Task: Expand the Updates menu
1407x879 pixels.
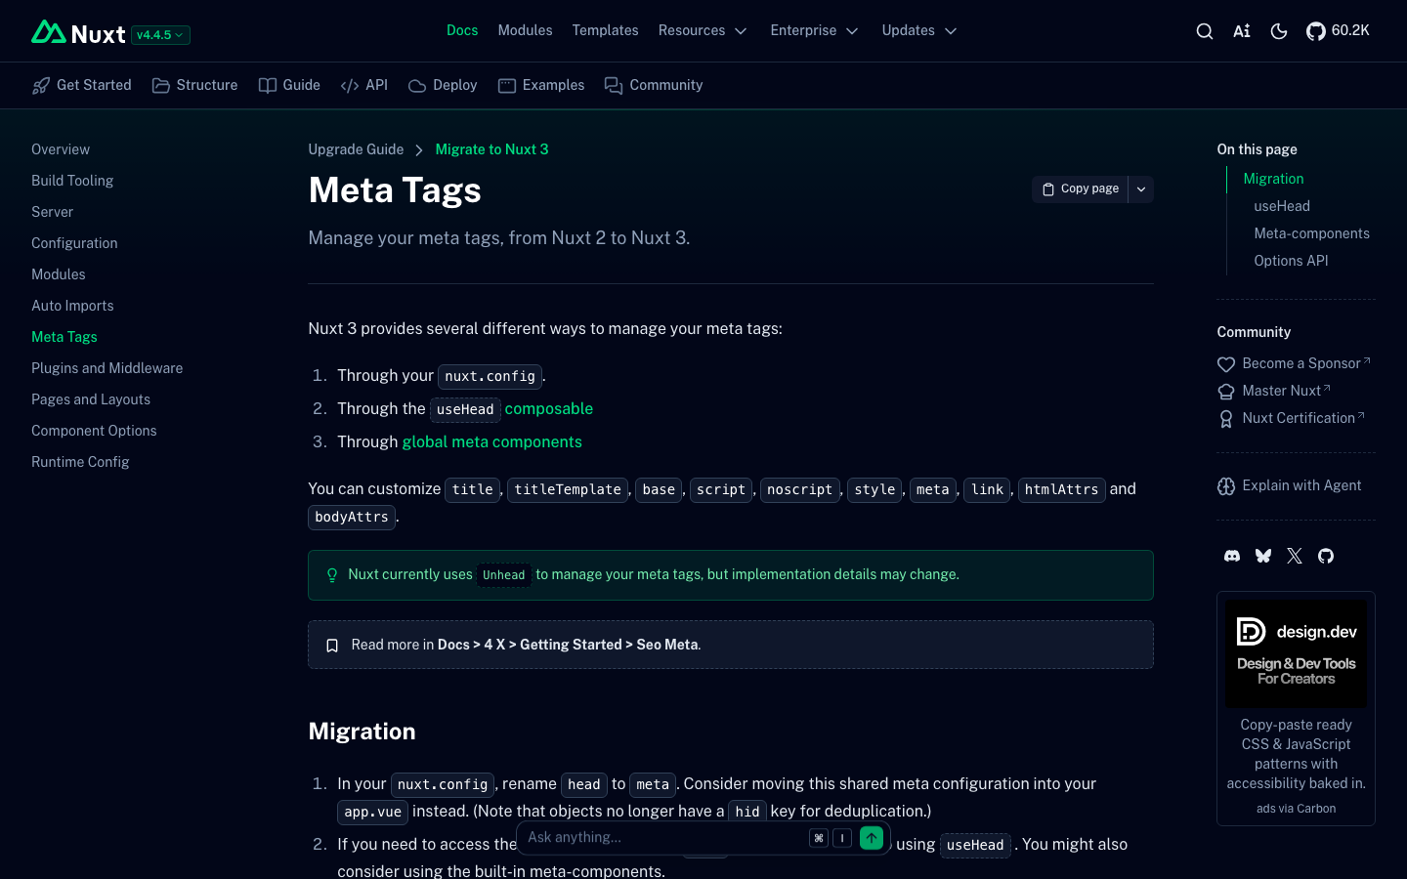Action: coord(918,30)
